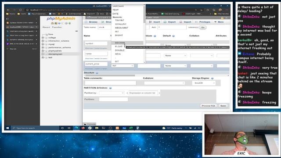Viewport: 281px width, 158px height.
Task: Open the Console panel at bottom
Action: click(90, 124)
